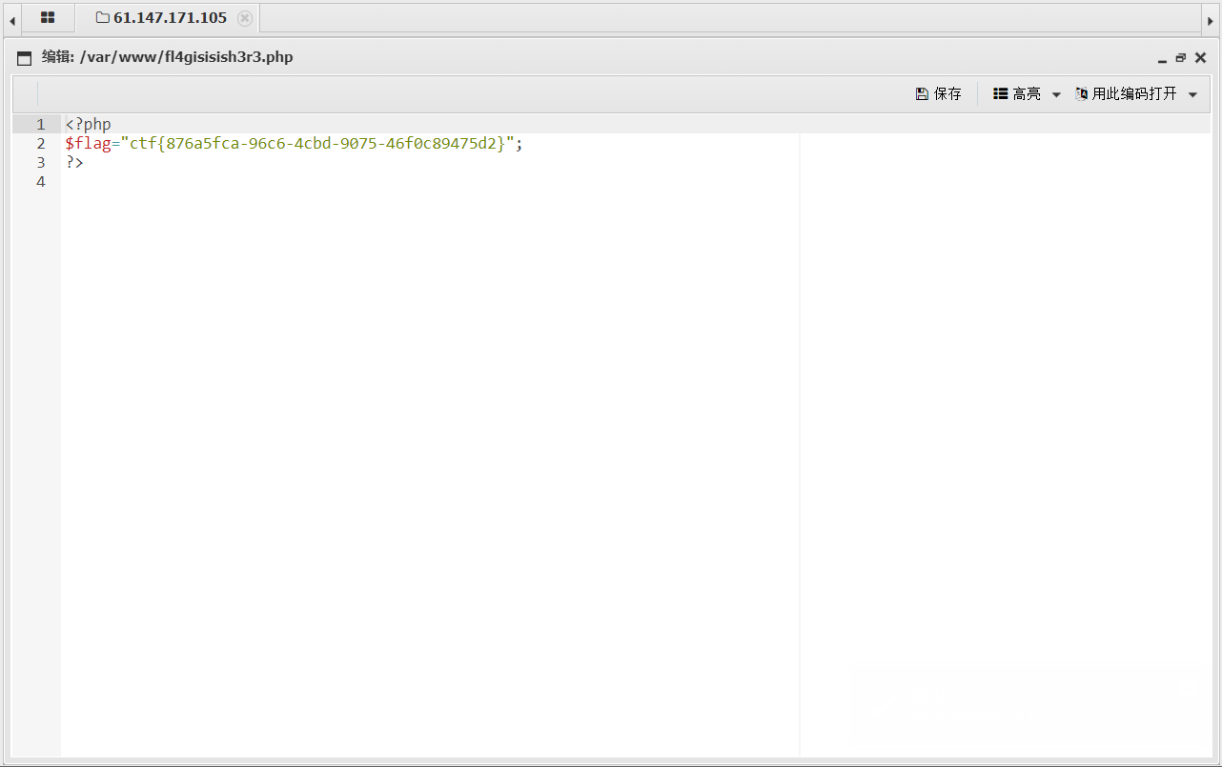This screenshot has height=767, width=1222.
Task: Click the ?> closing tag
Action: 74,163
